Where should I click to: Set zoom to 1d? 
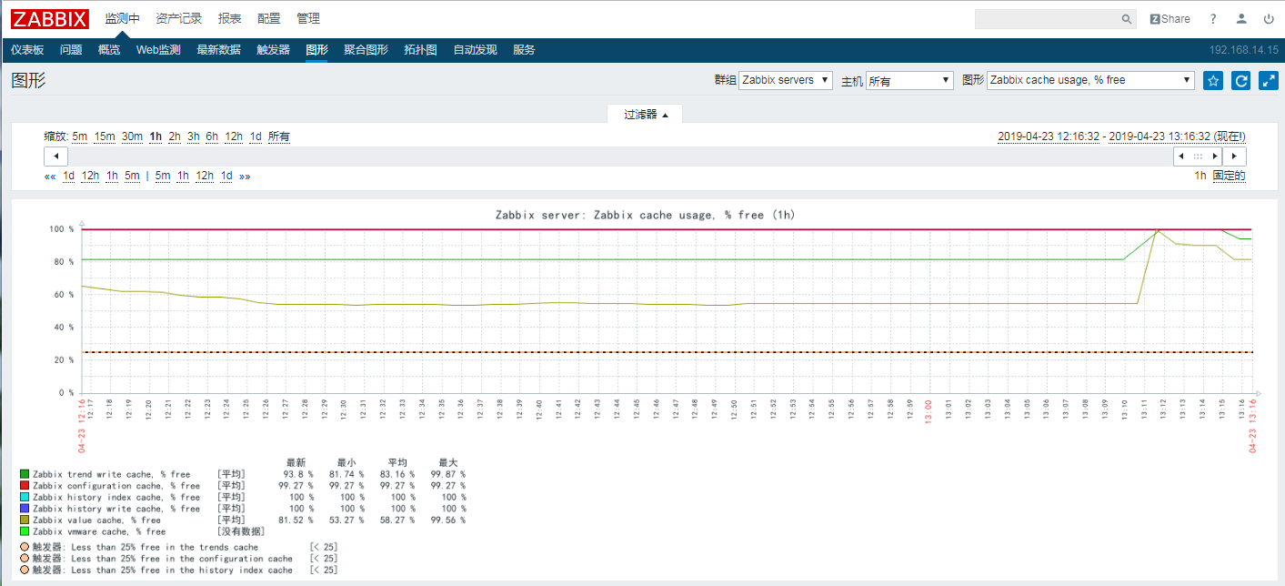pos(256,136)
